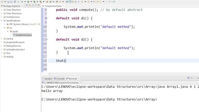Click the Coverage launch toolbar icon
The height and width of the screenshot is (112, 199).
[34, 2]
